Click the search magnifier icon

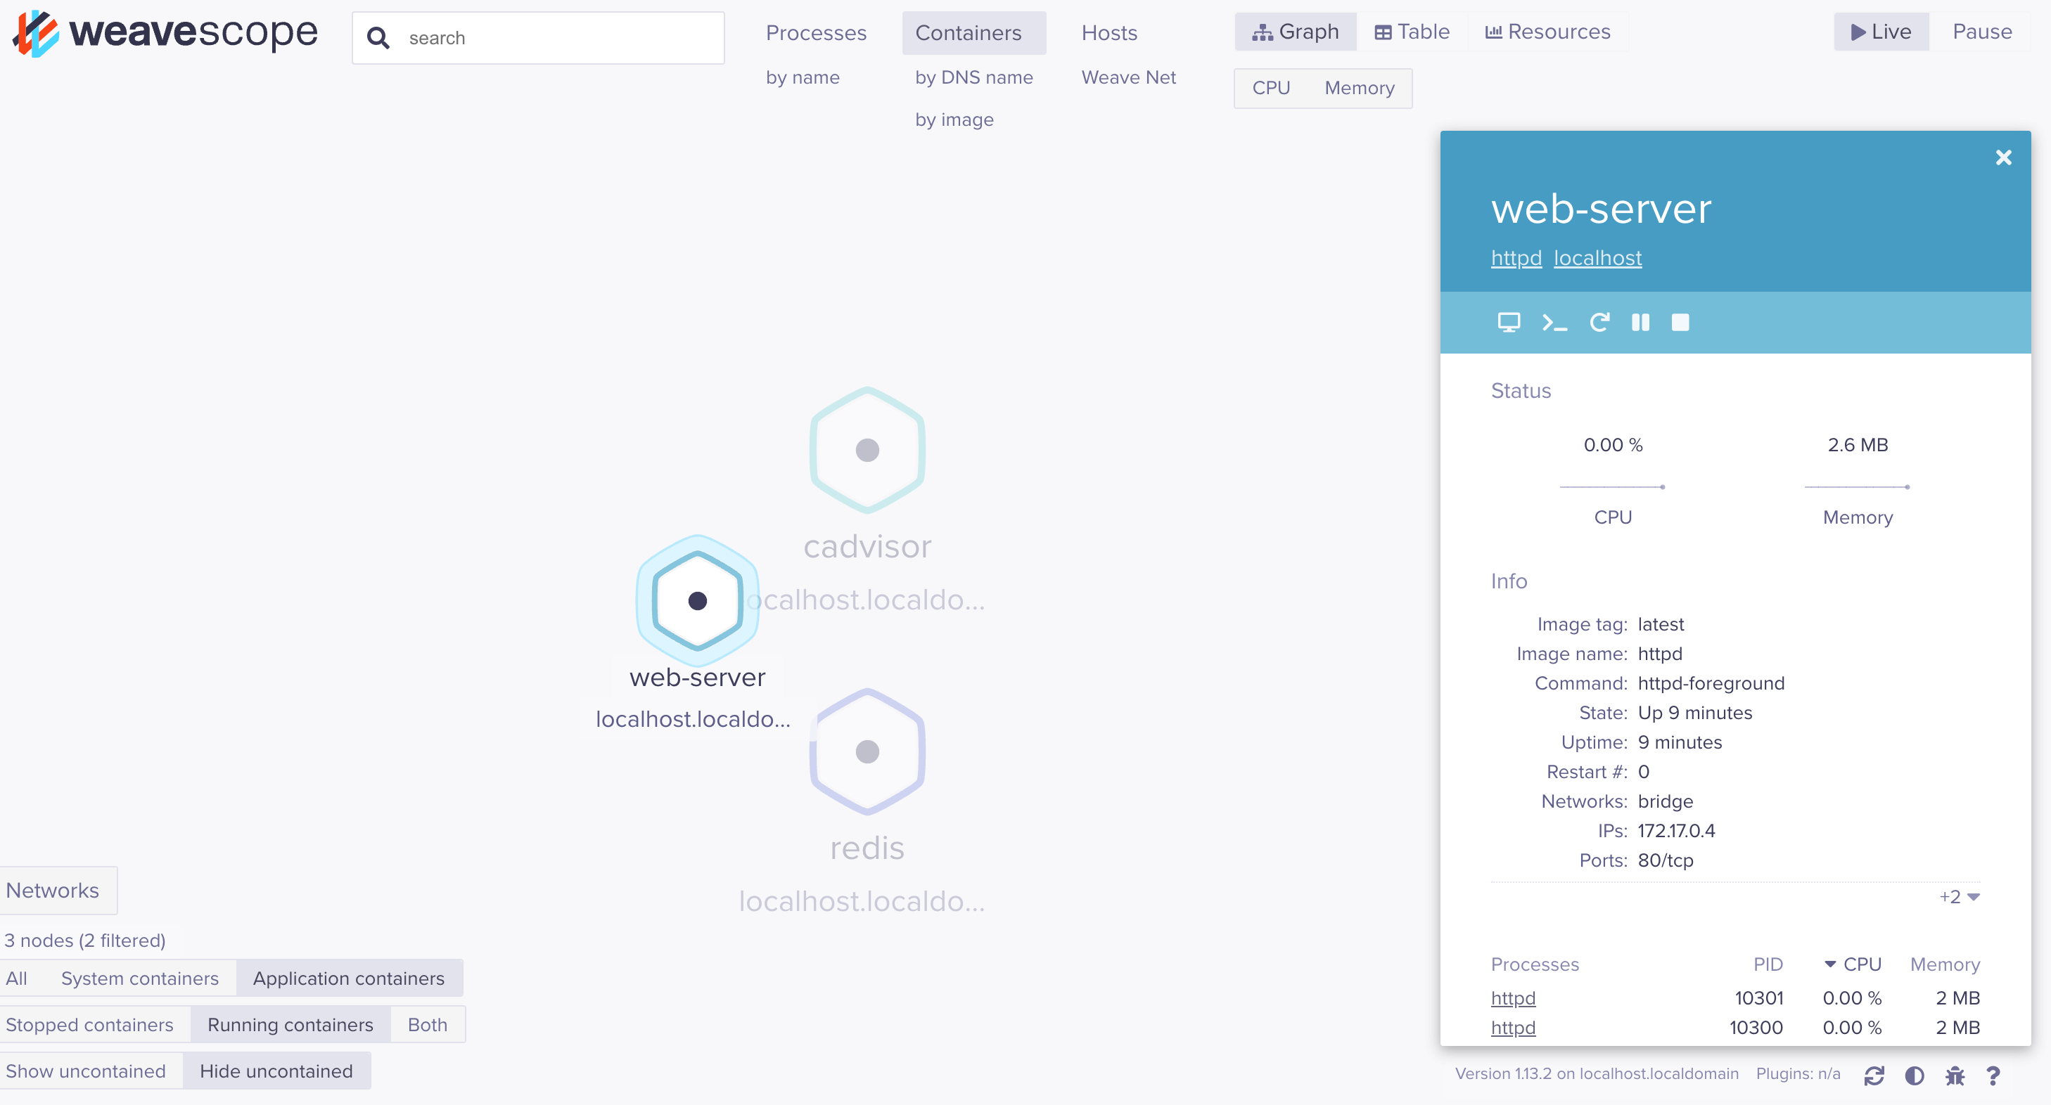(x=378, y=37)
